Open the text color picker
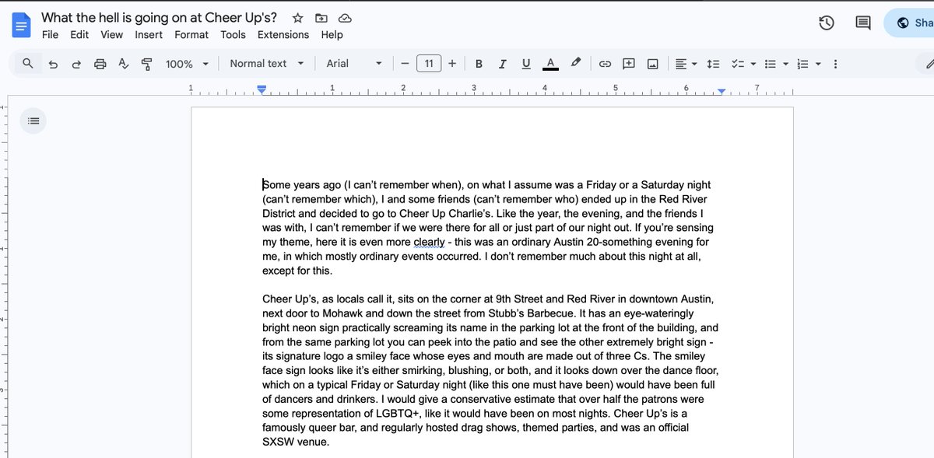Image resolution: width=934 pixels, height=458 pixels. pos(550,64)
